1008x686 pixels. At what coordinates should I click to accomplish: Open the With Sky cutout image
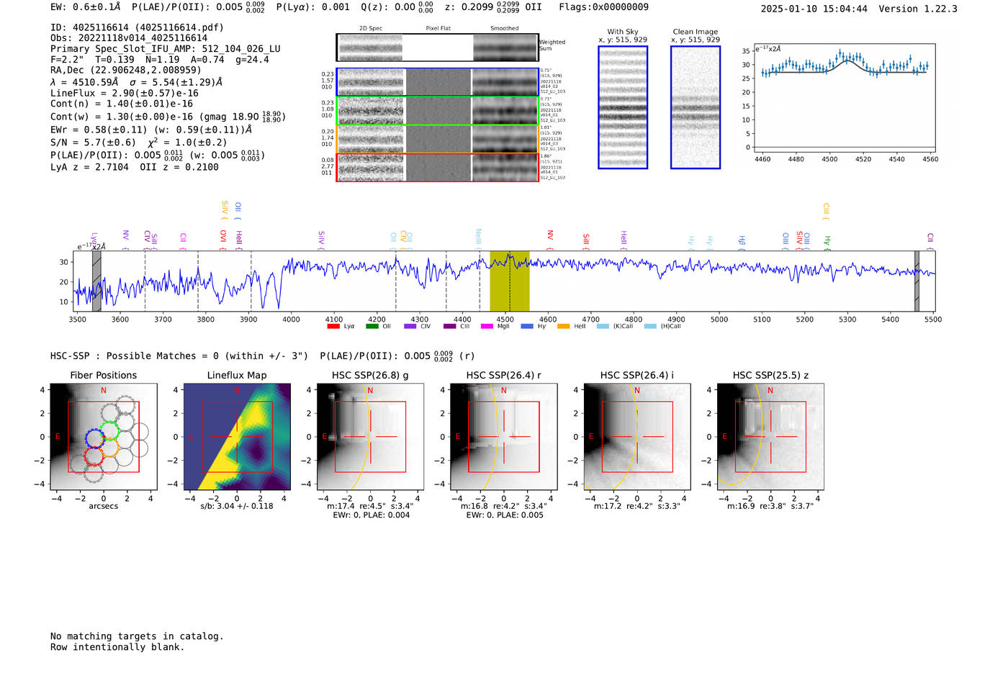(x=623, y=107)
